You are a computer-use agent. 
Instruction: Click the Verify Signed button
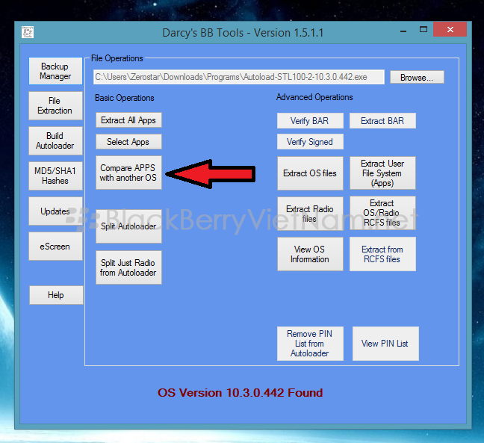pos(310,142)
